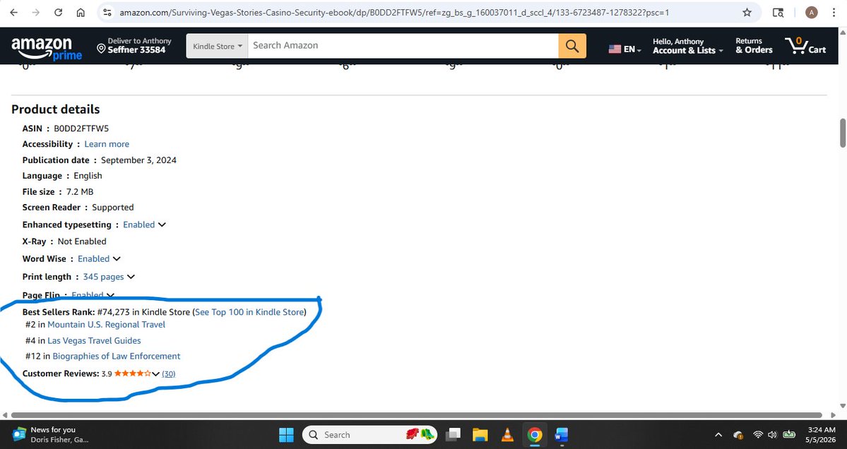Expand the customer reviews star rating chevron
This screenshot has height=449, width=847.
pyautogui.click(x=155, y=374)
